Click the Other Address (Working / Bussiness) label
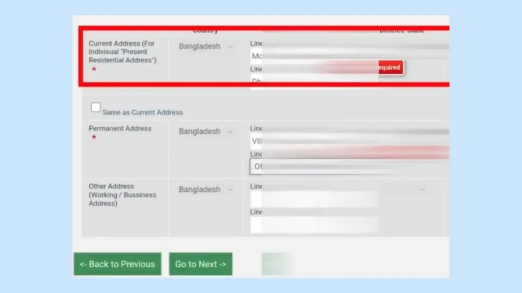 pyautogui.click(x=122, y=195)
